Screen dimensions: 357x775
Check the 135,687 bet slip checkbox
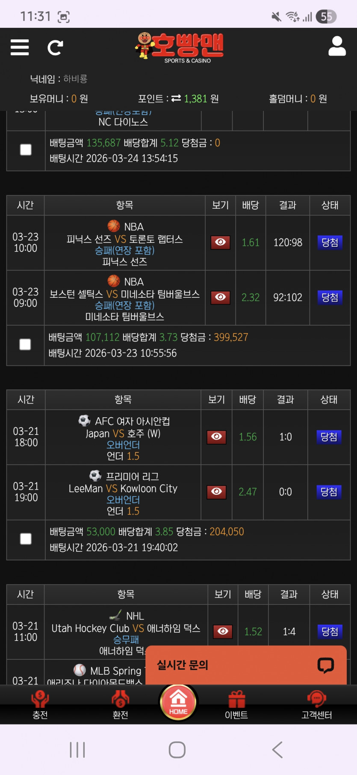26,150
